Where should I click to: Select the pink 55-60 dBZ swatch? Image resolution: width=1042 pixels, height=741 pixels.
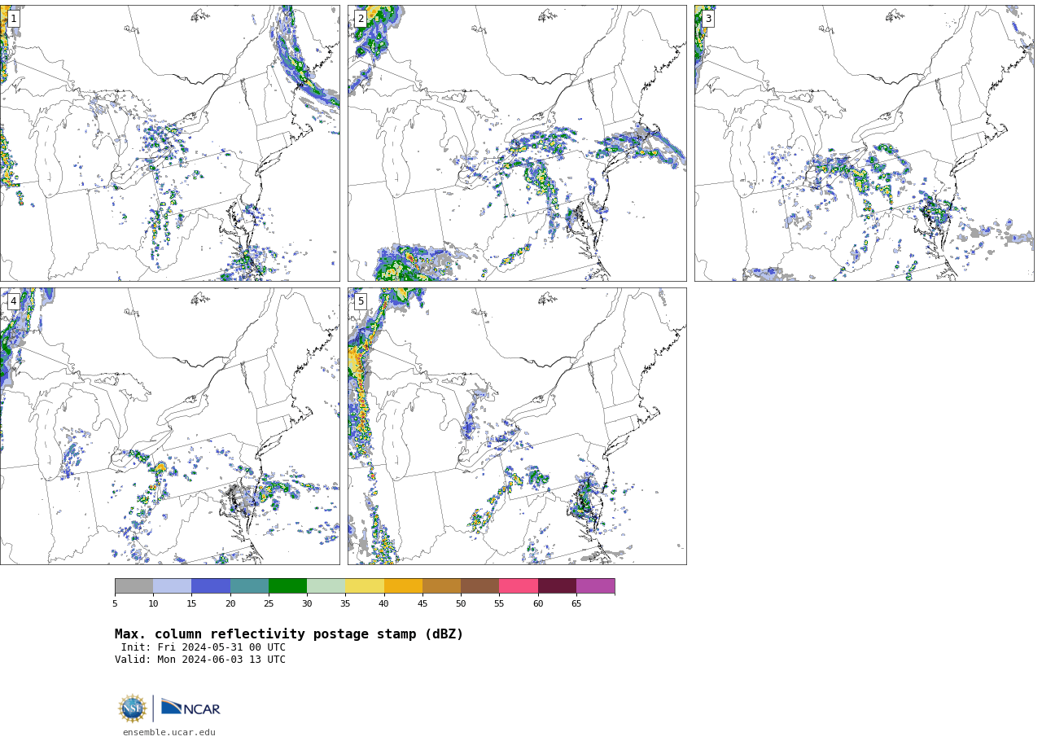point(519,586)
